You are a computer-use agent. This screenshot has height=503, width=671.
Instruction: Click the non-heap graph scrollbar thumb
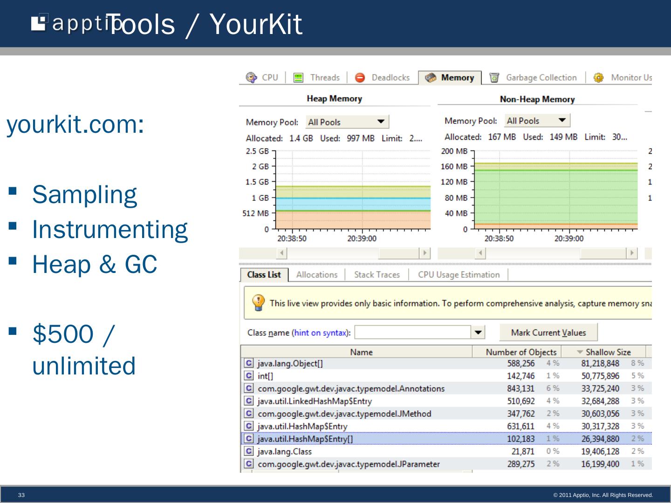tap(603, 253)
